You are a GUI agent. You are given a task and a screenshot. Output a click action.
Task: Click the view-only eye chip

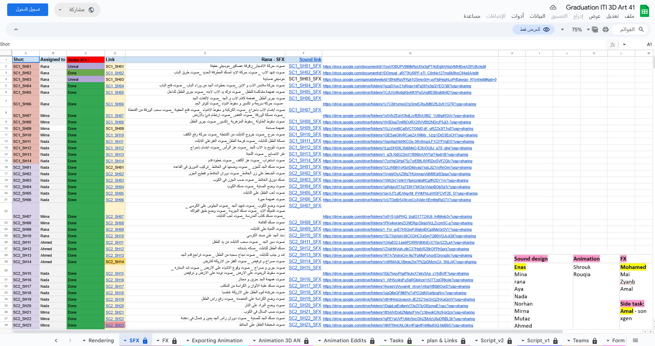[535, 30]
